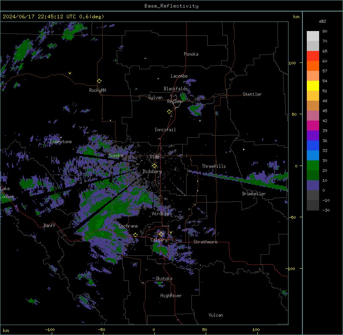This screenshot has height=335, width=343.
Task: Click the Stettler city label
Action: [252, 94]
